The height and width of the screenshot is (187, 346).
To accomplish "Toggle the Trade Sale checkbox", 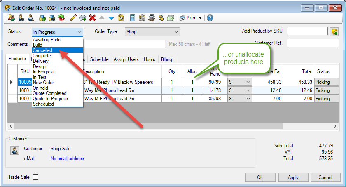I will (35, 177).
